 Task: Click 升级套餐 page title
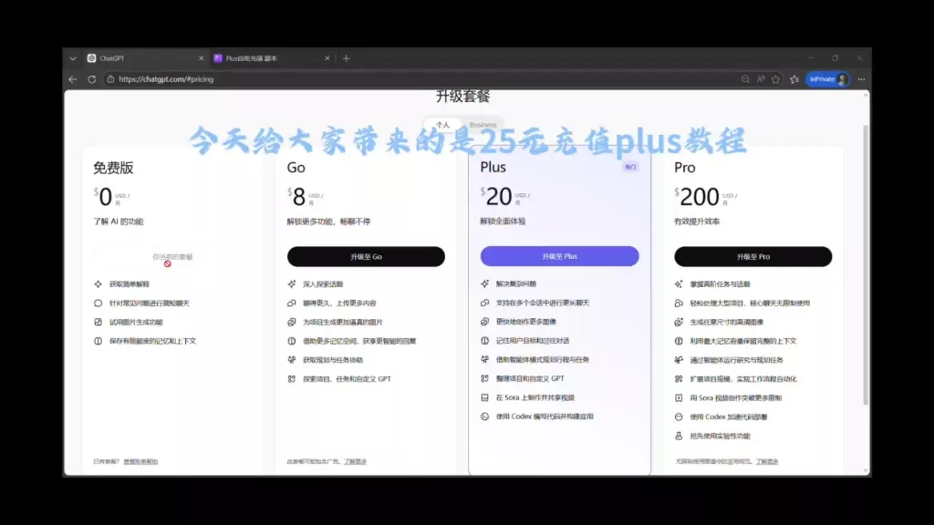pyautogui.click(x=462, y=97)
